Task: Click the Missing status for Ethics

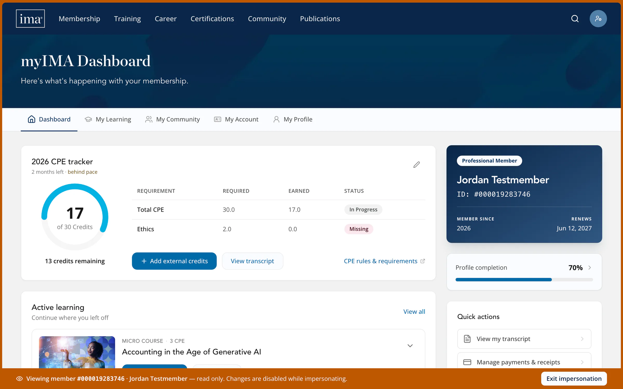Action: click(x=359, y=229)
